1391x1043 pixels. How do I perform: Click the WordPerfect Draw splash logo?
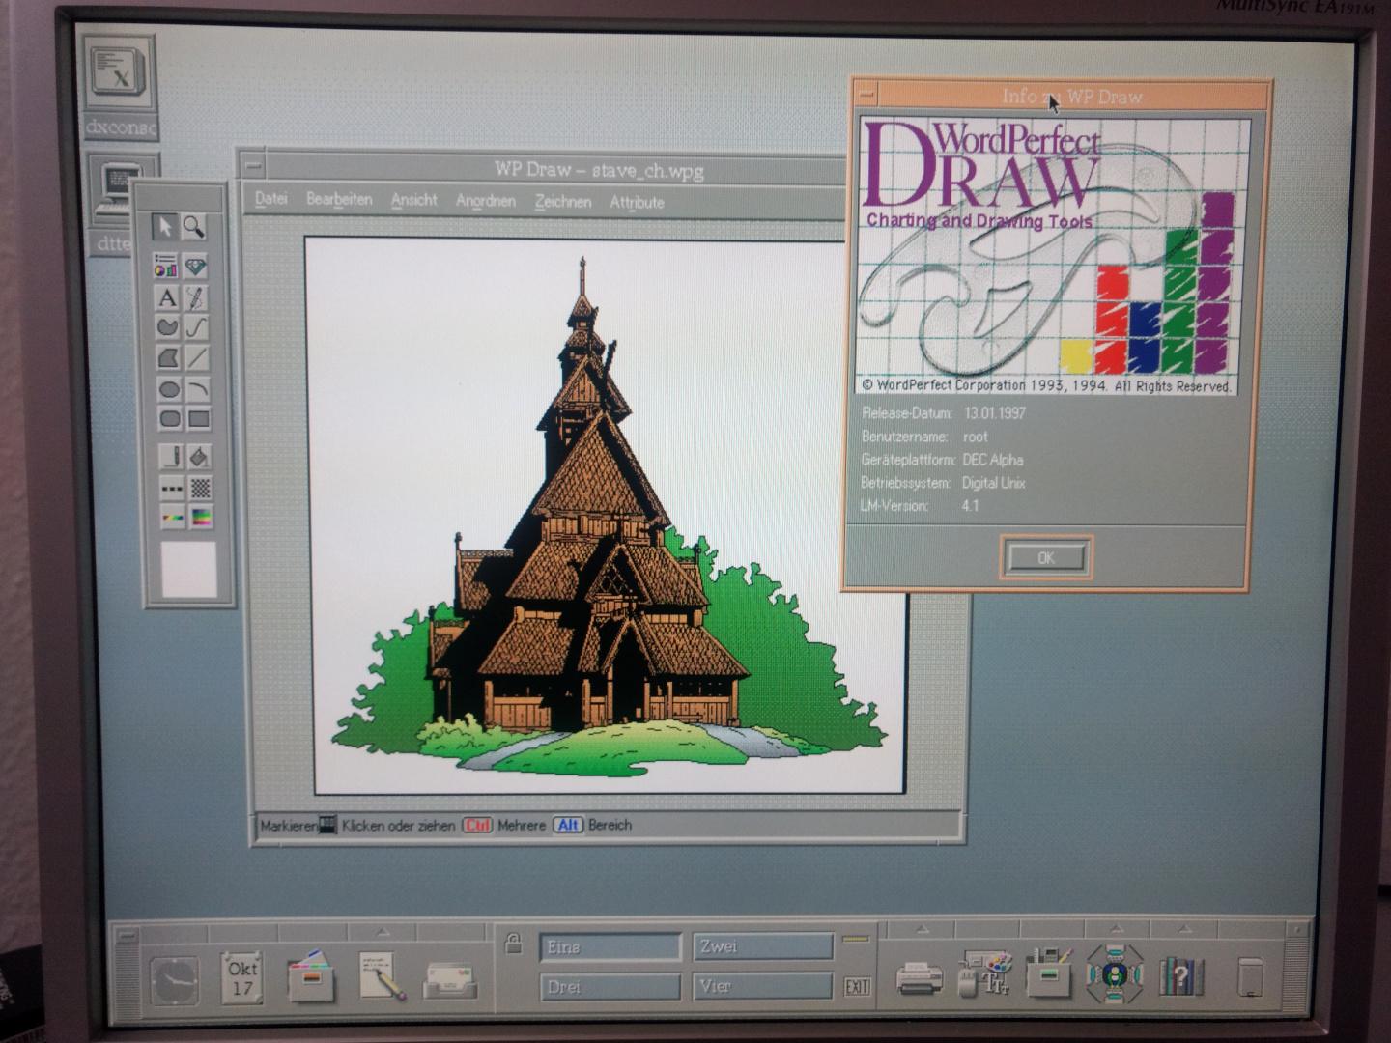tap(1051, 257)
